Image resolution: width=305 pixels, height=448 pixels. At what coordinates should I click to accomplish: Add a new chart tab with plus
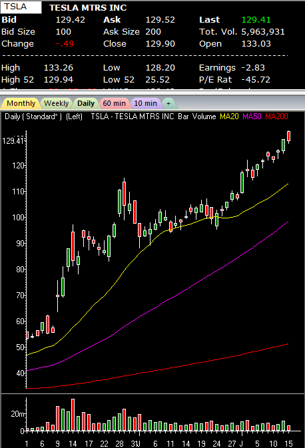point(169,103)
